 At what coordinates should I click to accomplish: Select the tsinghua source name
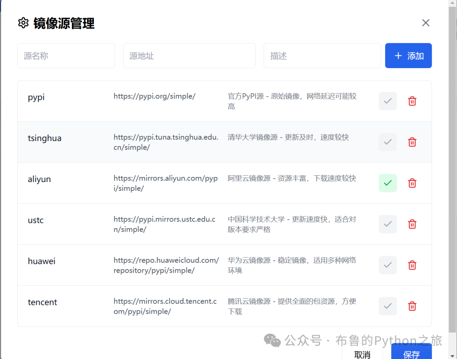44,138
